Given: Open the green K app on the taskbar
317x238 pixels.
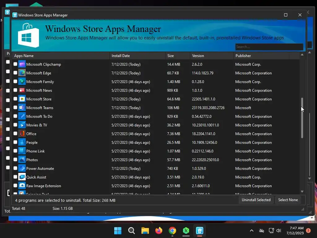Looking at the screenshot, I should pos(186,231).
